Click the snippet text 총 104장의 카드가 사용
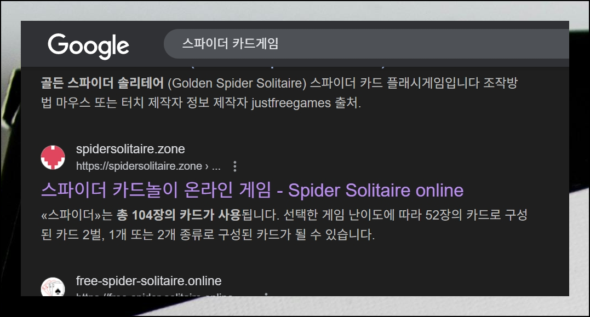 pyautogui.click(x=179, y=215)
